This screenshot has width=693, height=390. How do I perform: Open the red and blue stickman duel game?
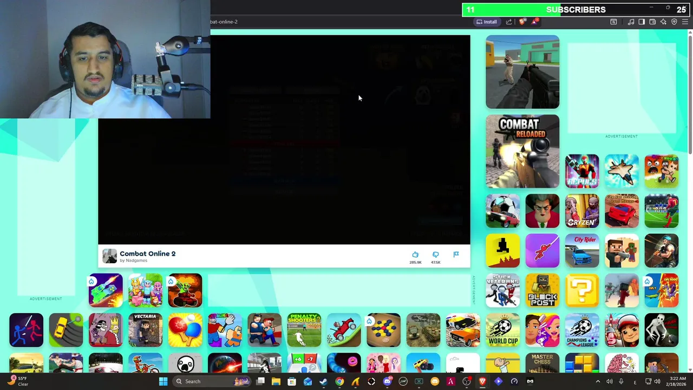[x=26, y=330]
